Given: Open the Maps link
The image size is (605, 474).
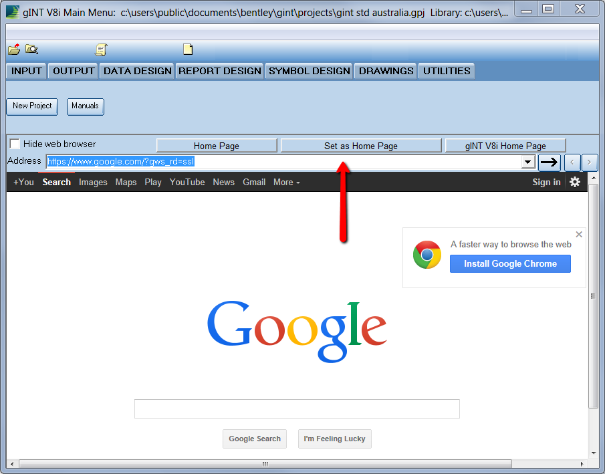Looking at the screenshot, I should click(126, 183).
